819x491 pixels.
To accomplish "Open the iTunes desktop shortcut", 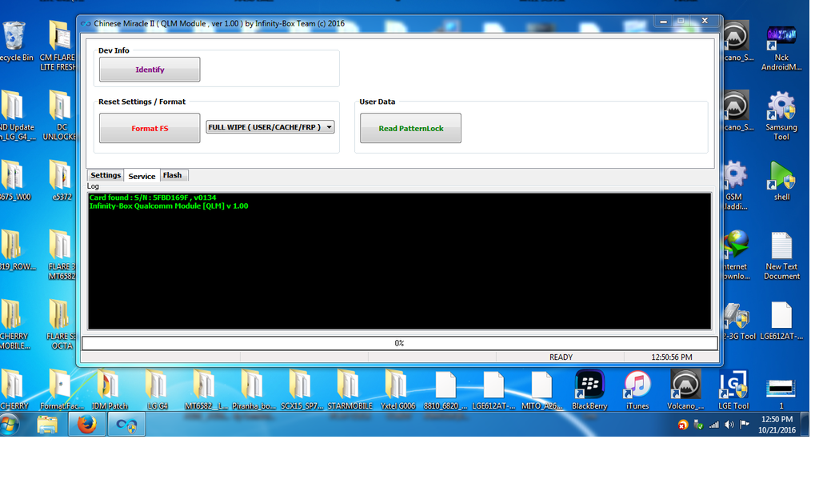I will click(x=637, y=389).
